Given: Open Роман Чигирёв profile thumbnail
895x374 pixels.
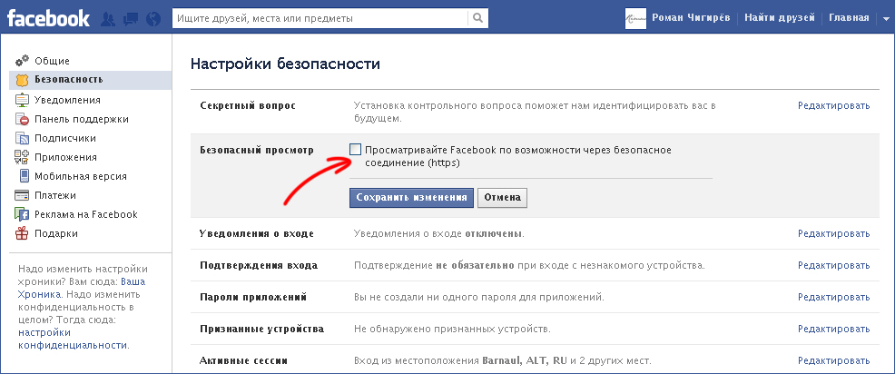Looking at the screenshot, I should click(x=636, y=18).
